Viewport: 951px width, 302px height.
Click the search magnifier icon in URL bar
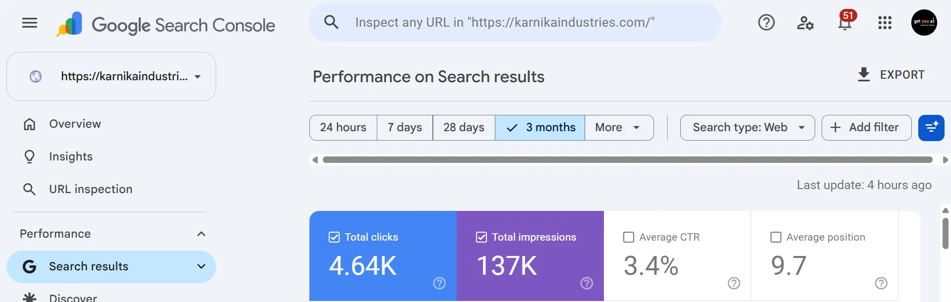[331, 22]
